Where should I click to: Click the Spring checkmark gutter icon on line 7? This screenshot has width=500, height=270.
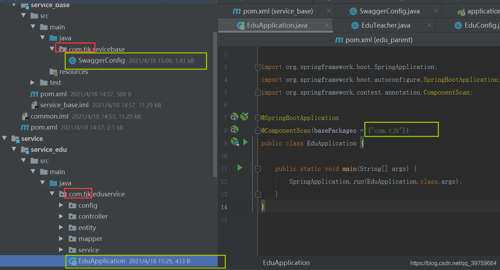click(x=245, y=116)
